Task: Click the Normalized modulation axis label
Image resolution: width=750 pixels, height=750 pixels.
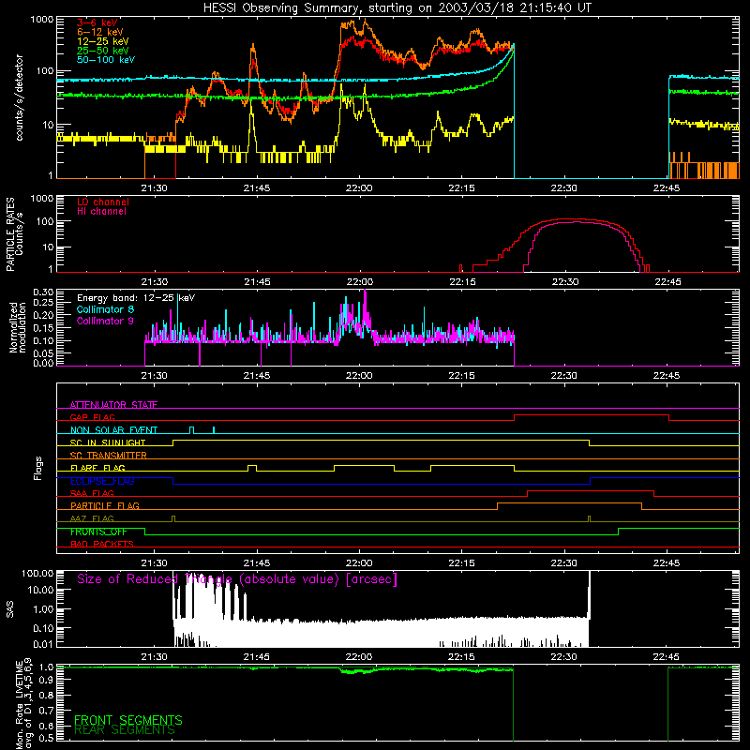Action: [x=18, y=327]
